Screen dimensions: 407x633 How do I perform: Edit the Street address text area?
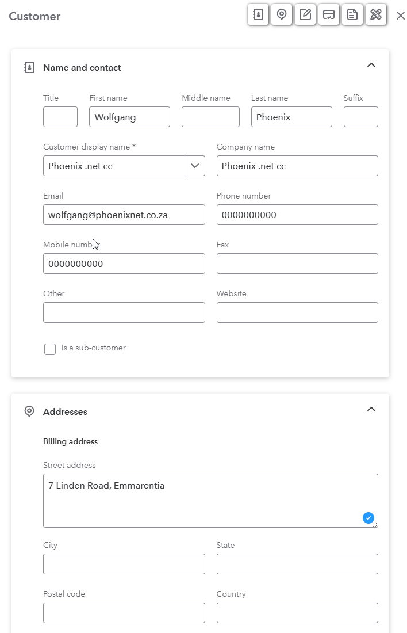click(210, 501)
